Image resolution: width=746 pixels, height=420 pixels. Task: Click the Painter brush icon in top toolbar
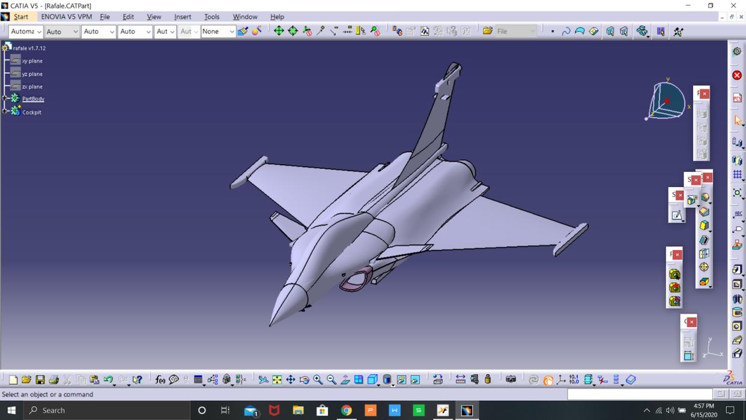(x=242, y=31)
